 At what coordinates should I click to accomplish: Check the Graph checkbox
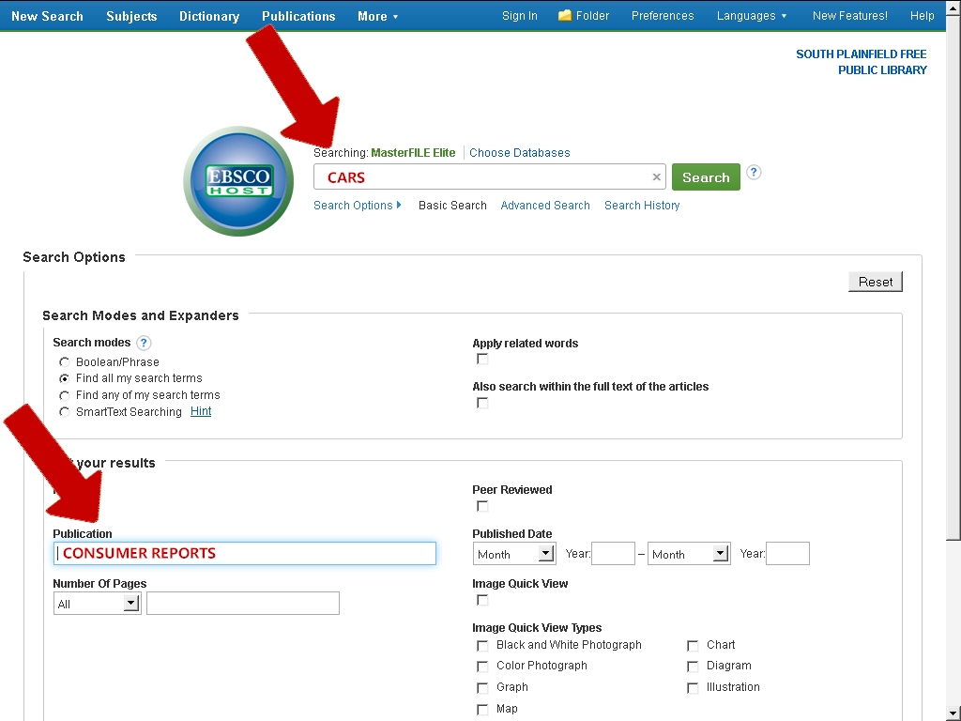click(x=482, y=688)
